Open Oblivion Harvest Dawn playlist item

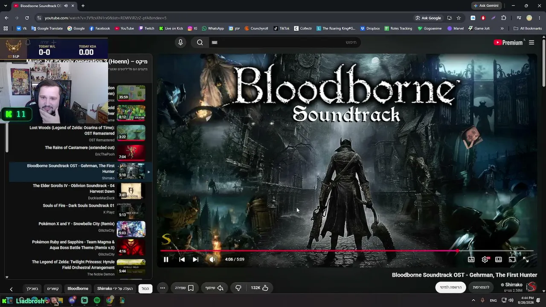click(80, 191)
